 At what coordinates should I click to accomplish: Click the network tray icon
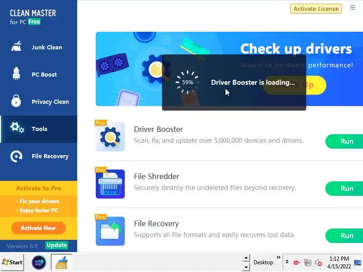point(308,262)
